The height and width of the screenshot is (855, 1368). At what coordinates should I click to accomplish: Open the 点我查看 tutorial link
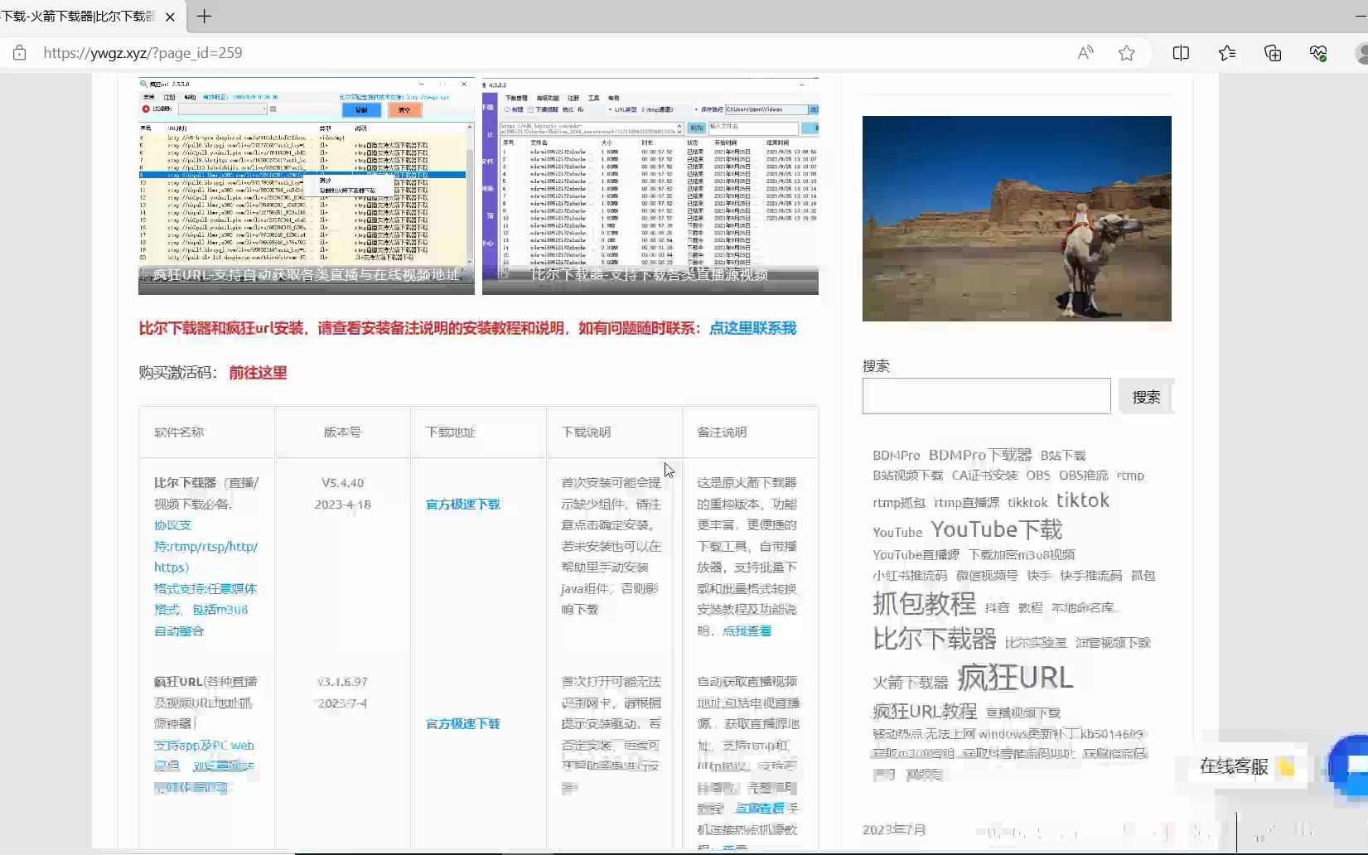pos(747,631)
